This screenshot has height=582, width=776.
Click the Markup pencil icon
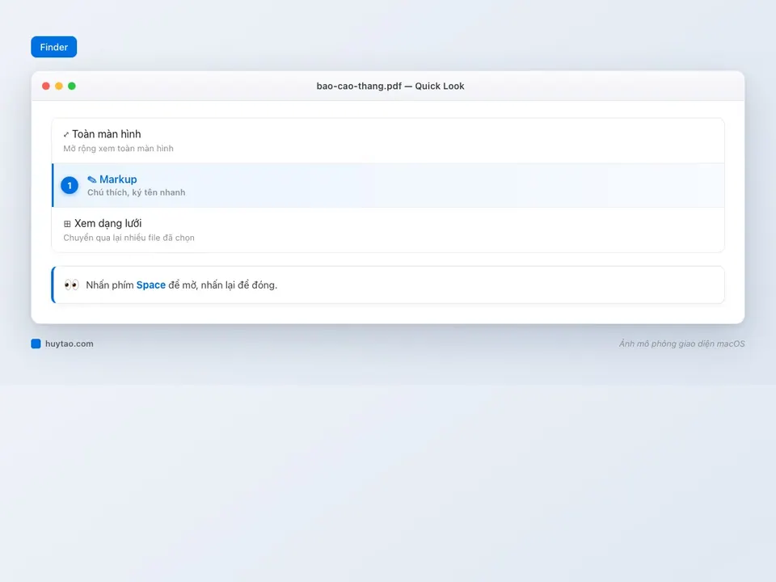[91, 179]
